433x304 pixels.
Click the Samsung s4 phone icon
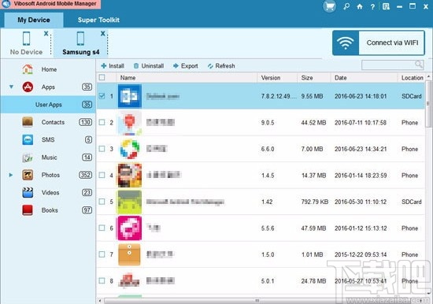(80, 39)
